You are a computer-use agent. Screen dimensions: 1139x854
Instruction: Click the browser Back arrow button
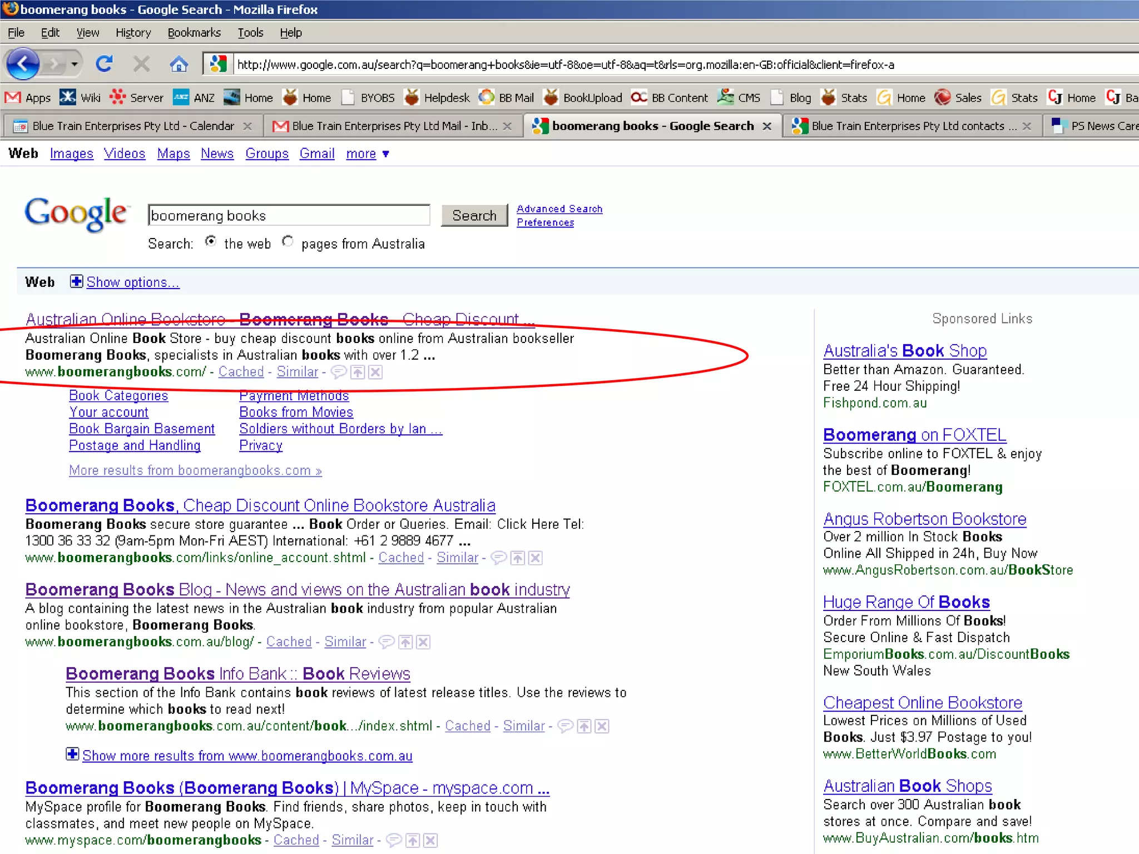pyautogui.click(x=22, y=64)
